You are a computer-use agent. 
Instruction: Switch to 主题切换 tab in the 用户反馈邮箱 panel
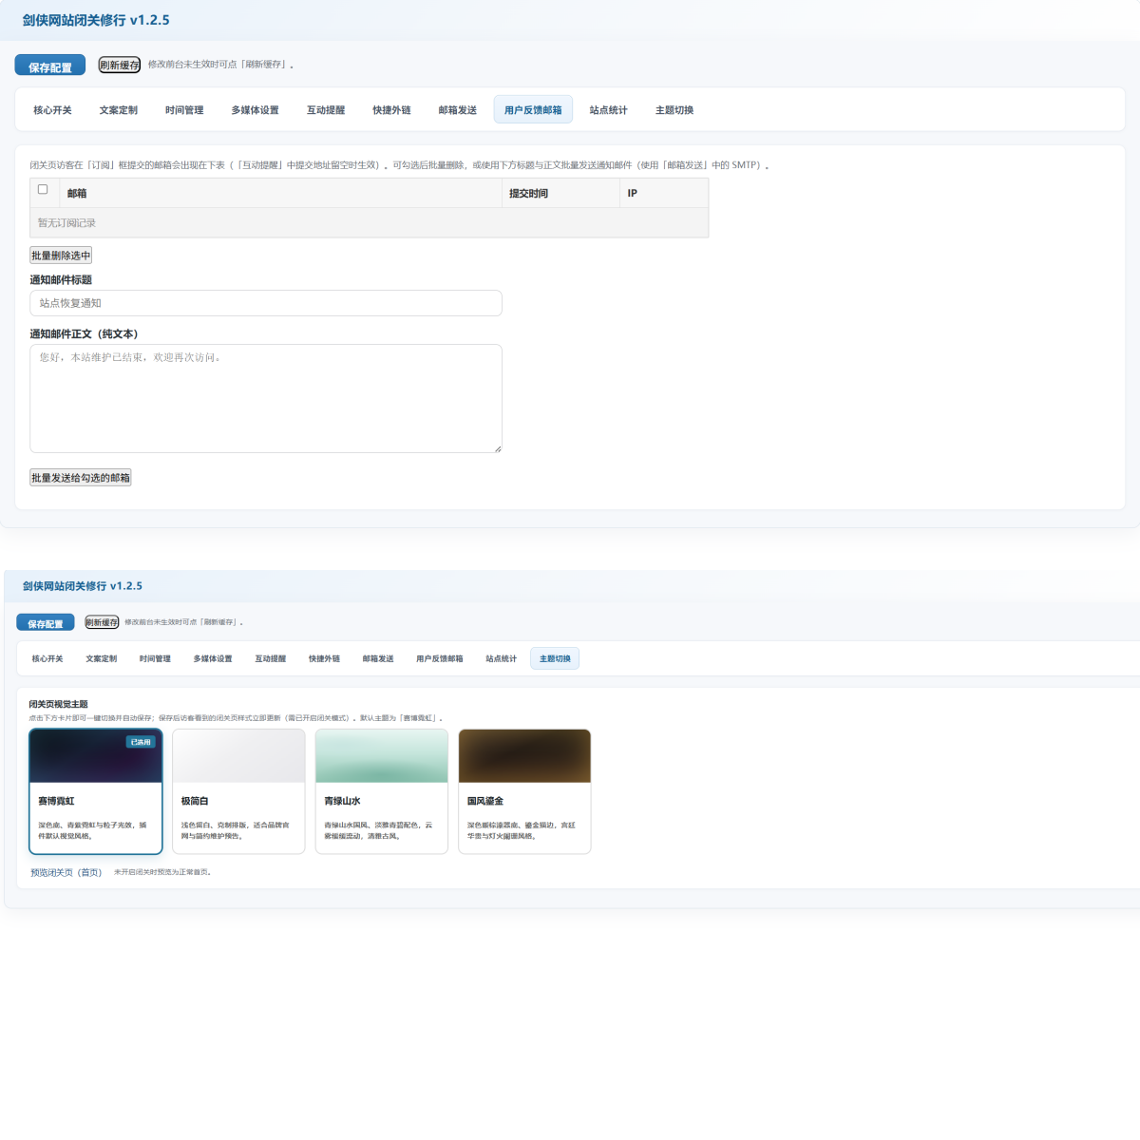click(674, 110)
